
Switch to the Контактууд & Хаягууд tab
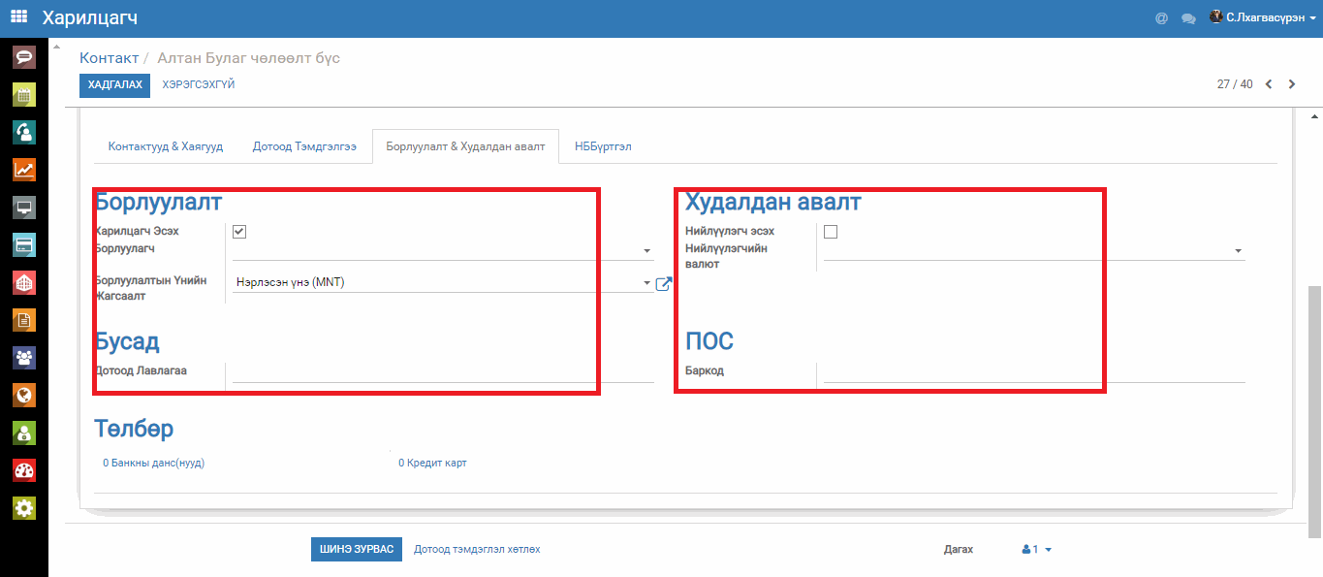point(166,146)
